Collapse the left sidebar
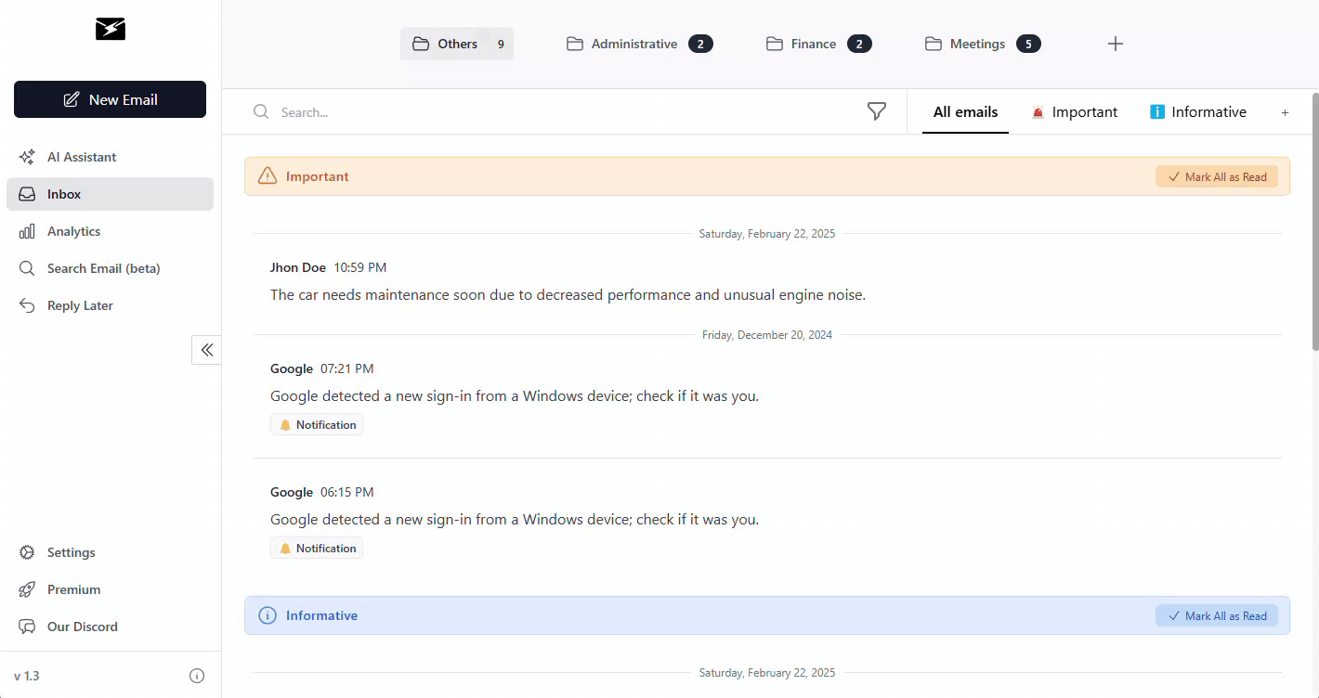 click(206, 350)
